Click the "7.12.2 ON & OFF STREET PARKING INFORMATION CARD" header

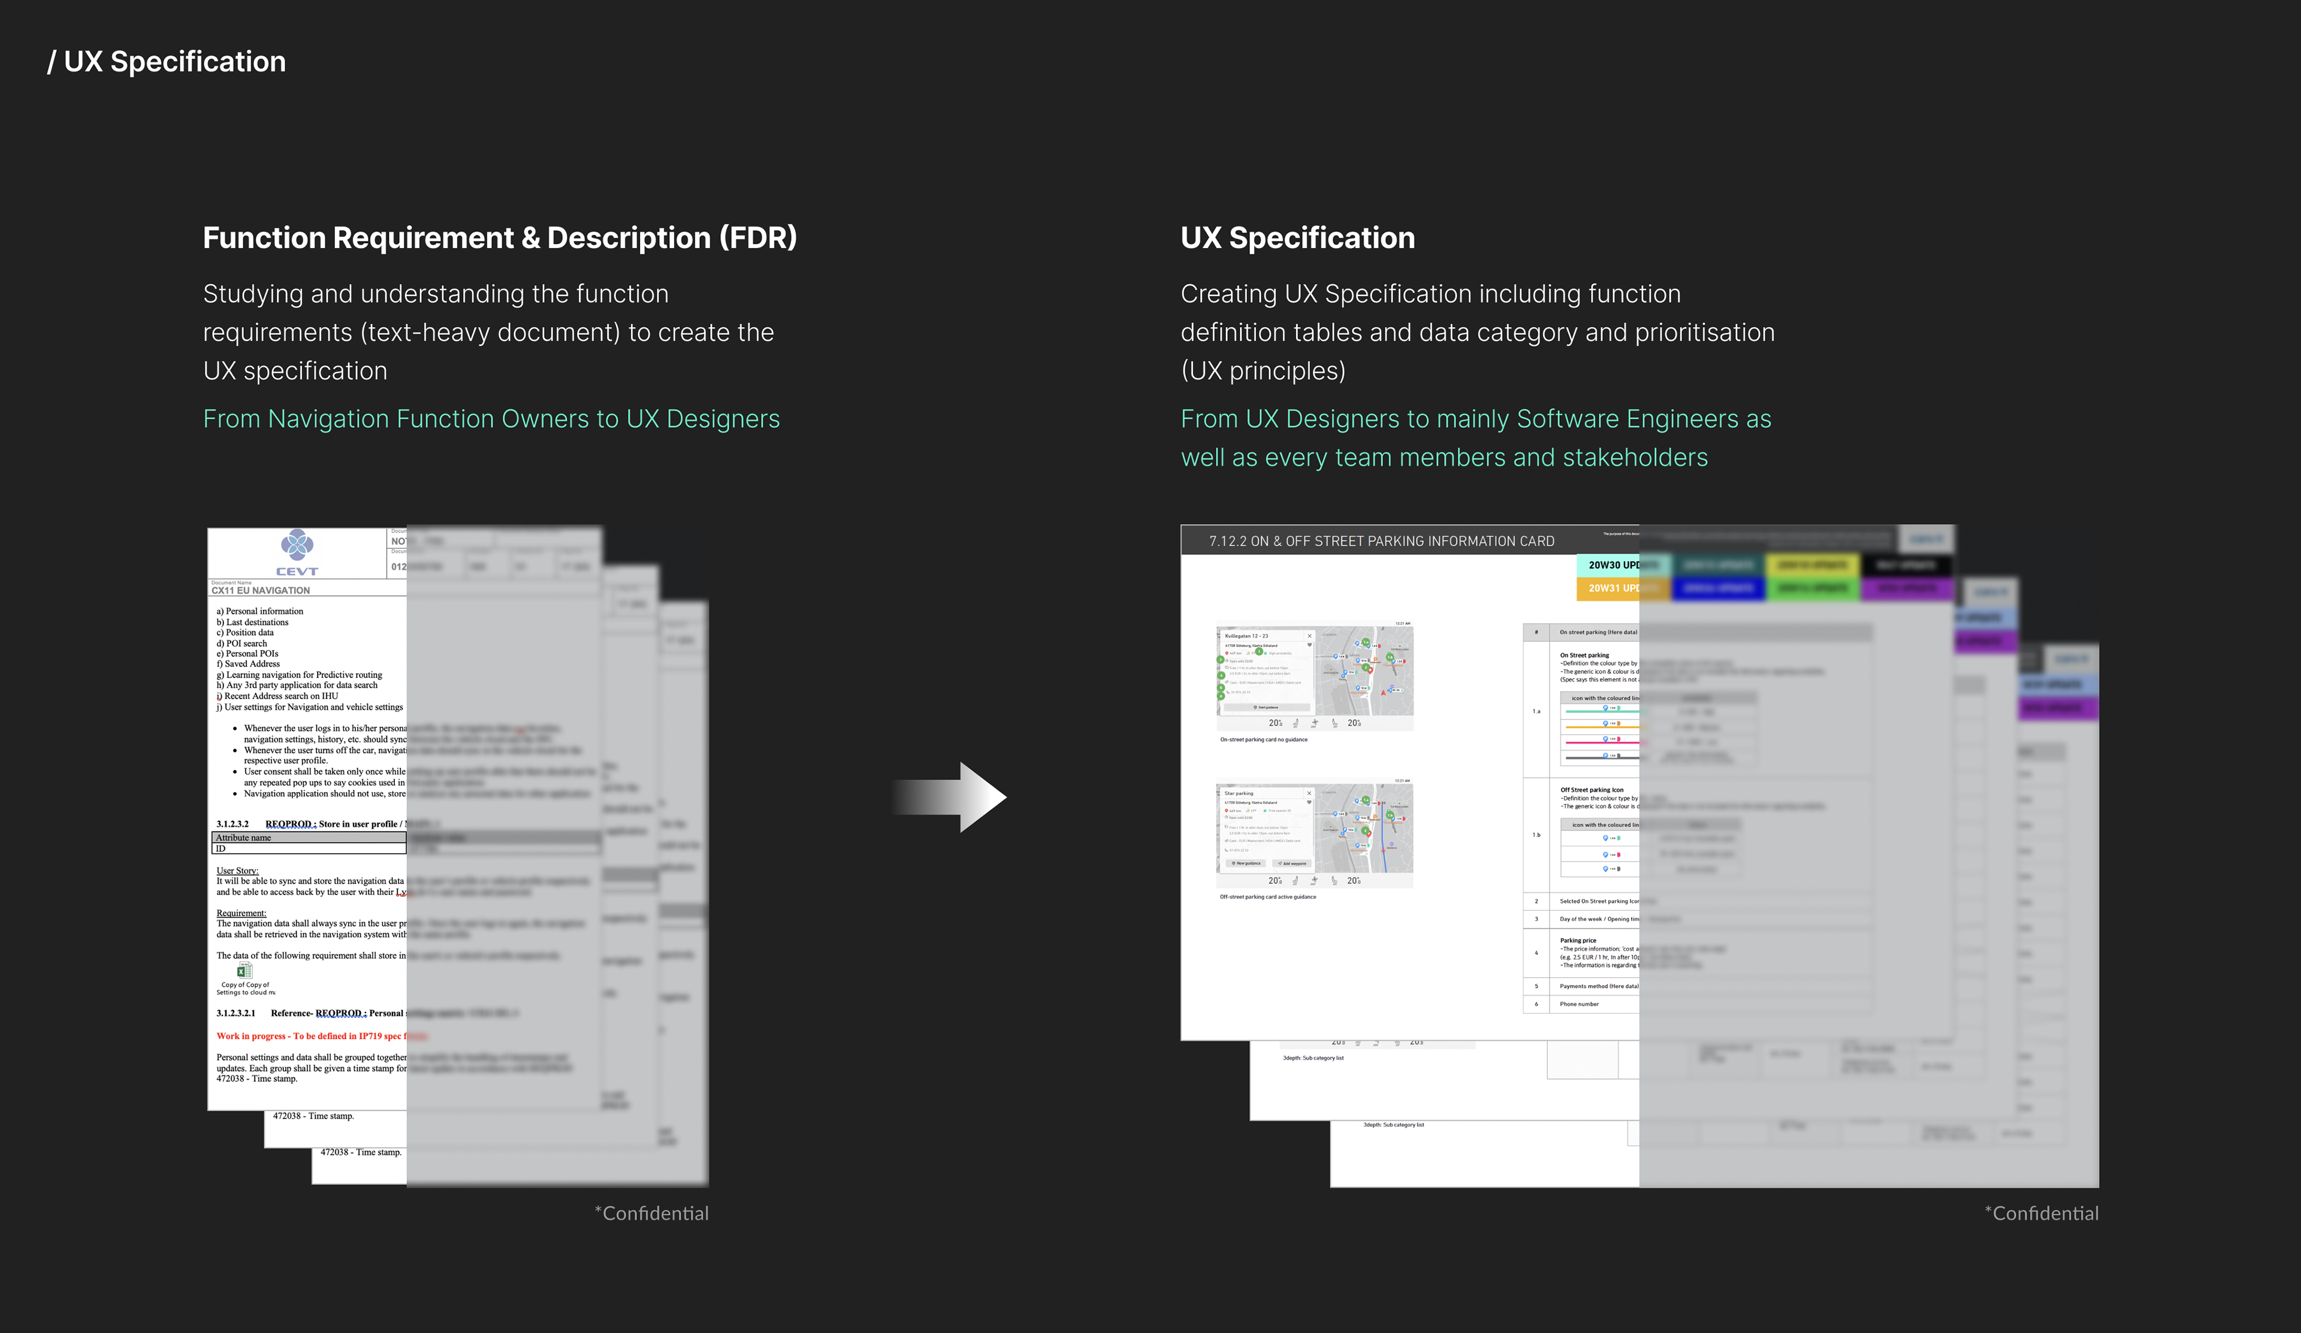tap(1382, 542)
